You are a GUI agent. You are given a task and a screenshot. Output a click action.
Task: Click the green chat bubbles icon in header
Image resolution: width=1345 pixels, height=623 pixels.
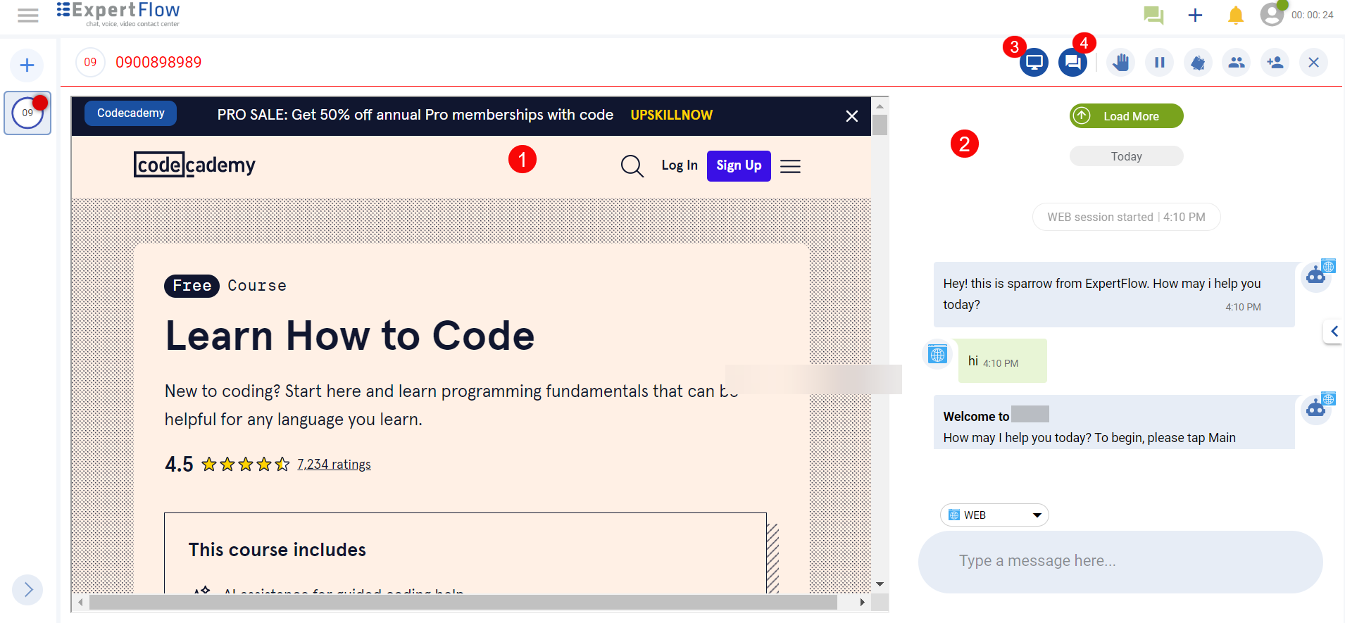point(1153,15)
